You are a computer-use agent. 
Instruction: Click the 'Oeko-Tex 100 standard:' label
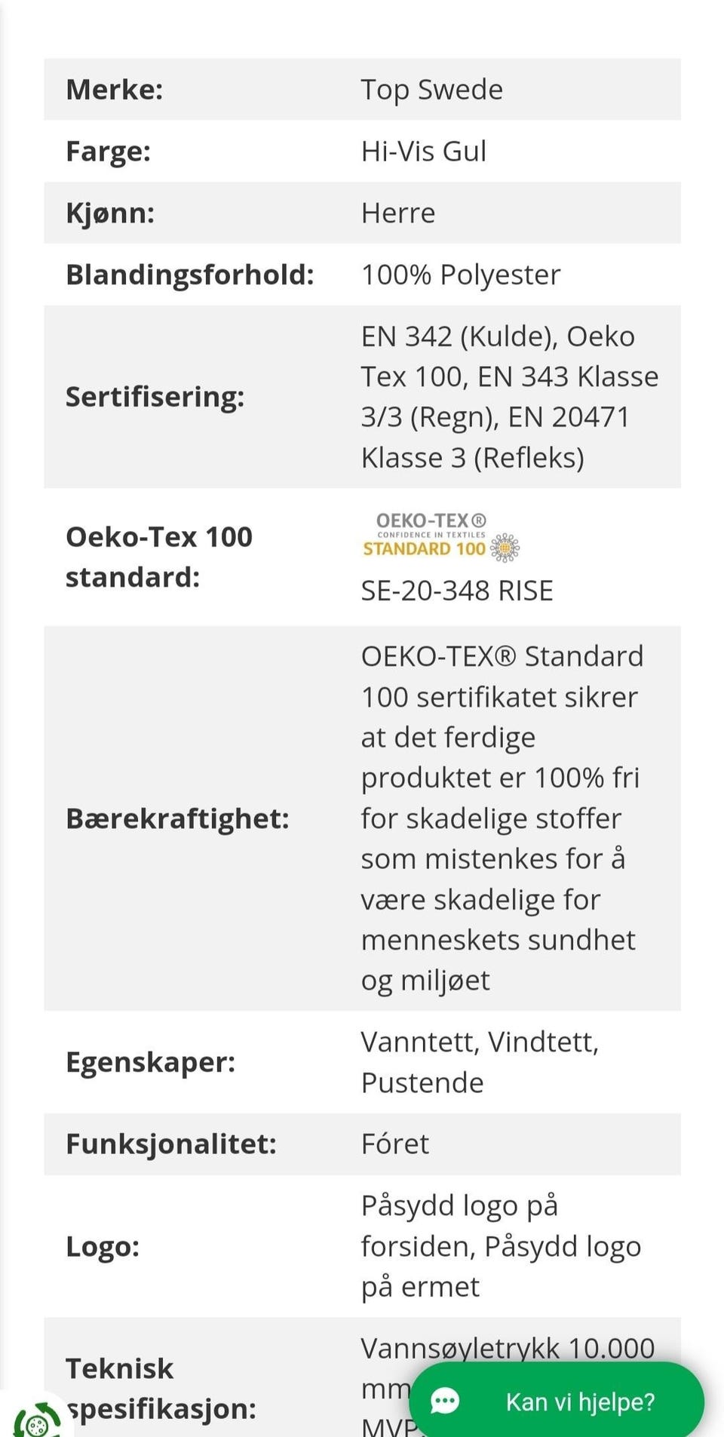tap(159, 557)
